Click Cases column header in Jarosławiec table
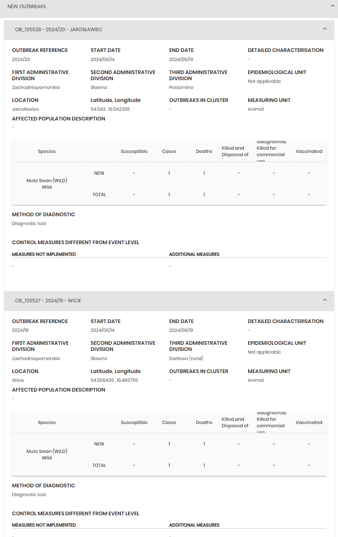 click(169, 151)
